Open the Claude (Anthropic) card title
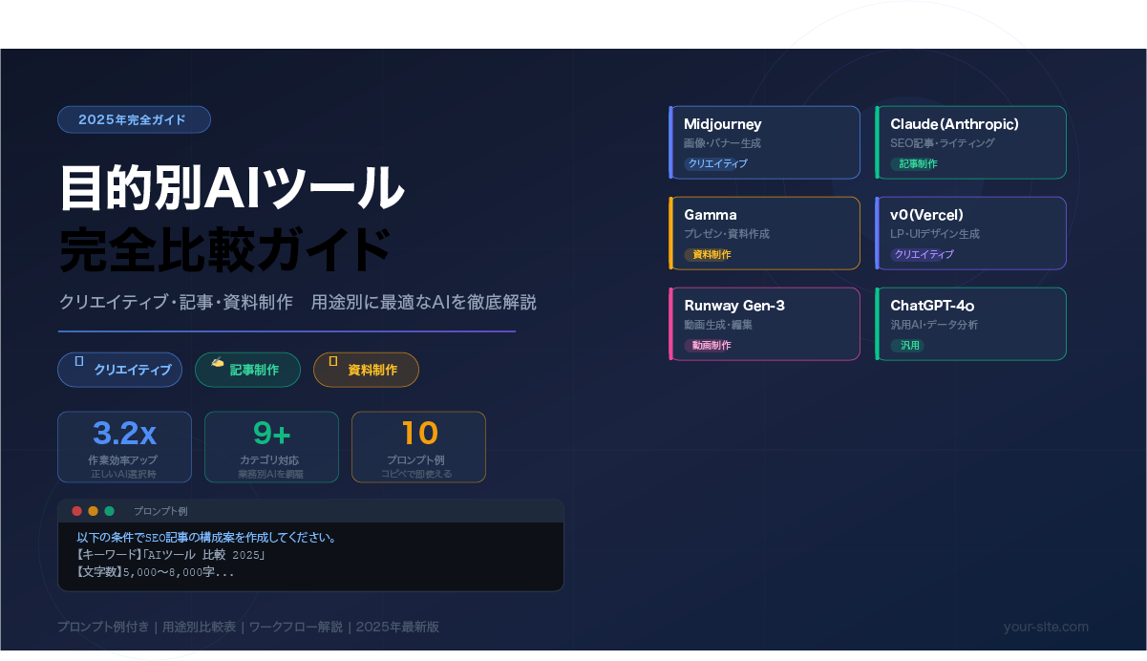 954,124
